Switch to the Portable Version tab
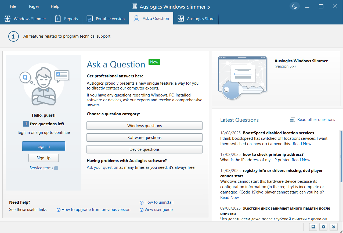Viewport: 343px width, 233px height. tap(106, 19)
